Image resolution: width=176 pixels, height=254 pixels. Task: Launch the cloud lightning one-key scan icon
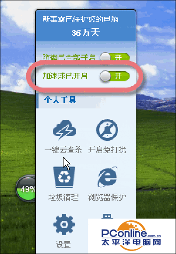pos(64,129)
